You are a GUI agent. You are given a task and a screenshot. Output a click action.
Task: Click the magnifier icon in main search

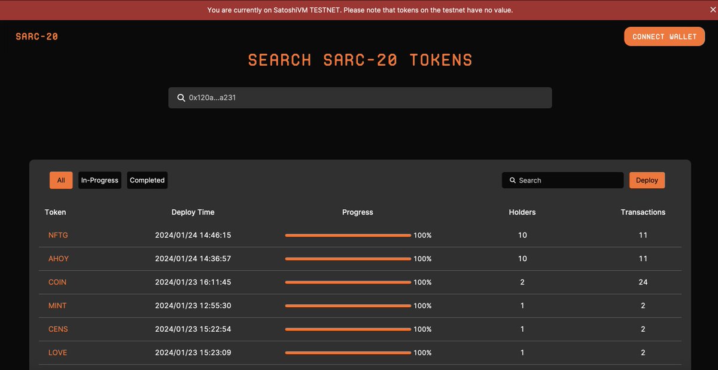coord(181,98)
